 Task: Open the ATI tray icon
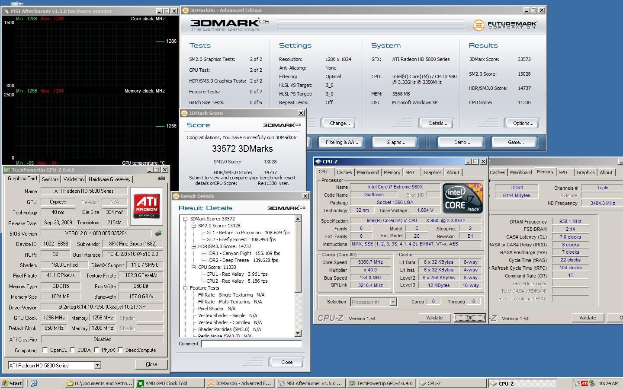pyautogui.click(x=584, y=383)
